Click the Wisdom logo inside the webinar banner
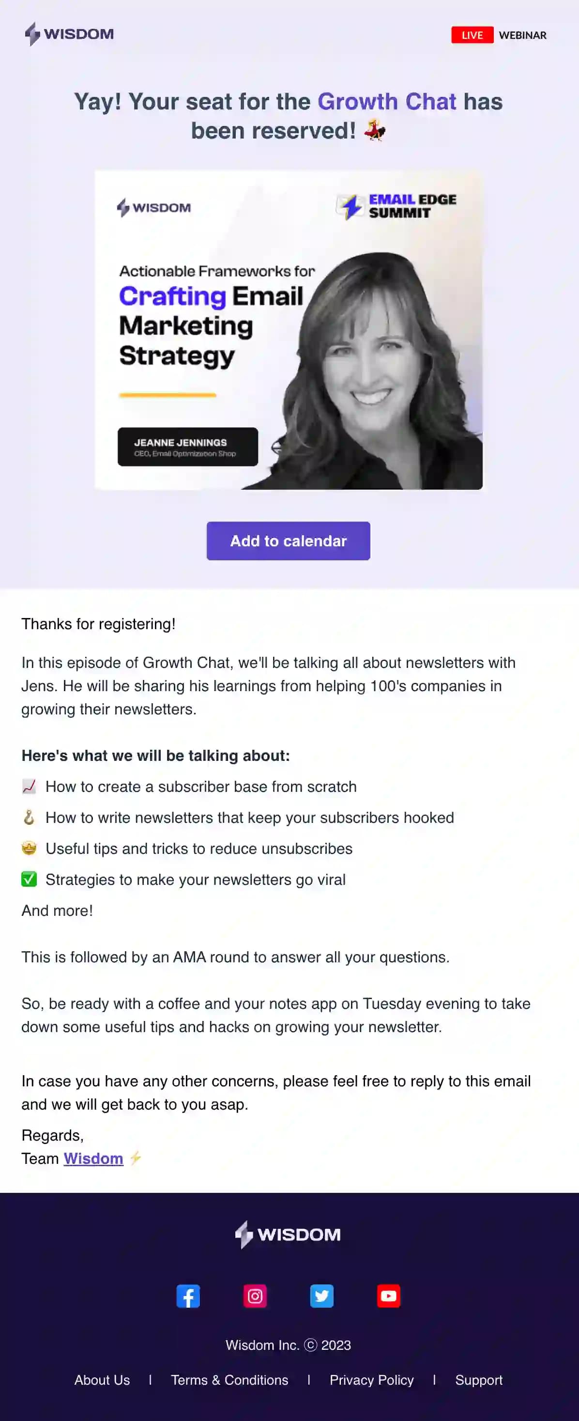The width and height of the screenshot is (579, 1421). pyautogui.click(x=154, y=208)
